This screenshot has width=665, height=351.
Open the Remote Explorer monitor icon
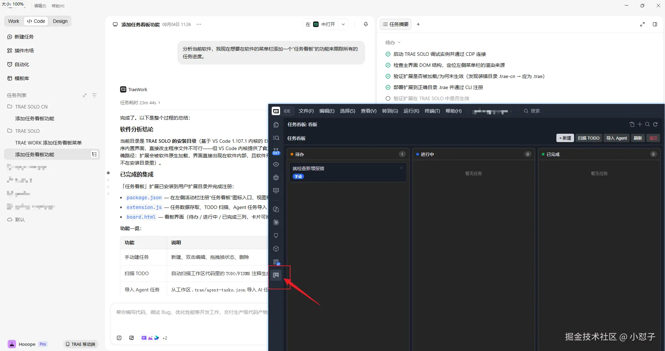pyautogui.click(x=276, y=191)
